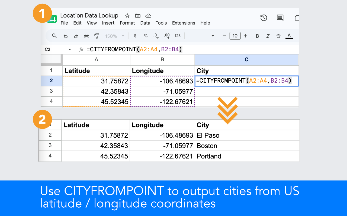Redo the last action

pos(76,36)
